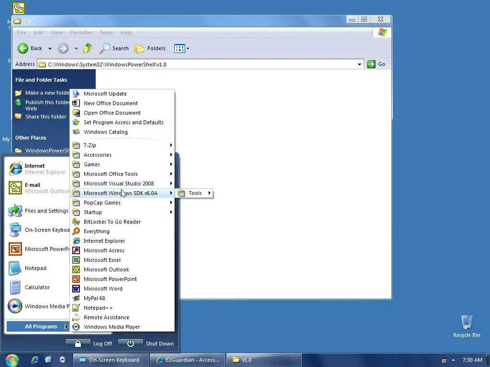Expand the Games program folder
This screenshot has width=490, height=367.
coord(122,164)
